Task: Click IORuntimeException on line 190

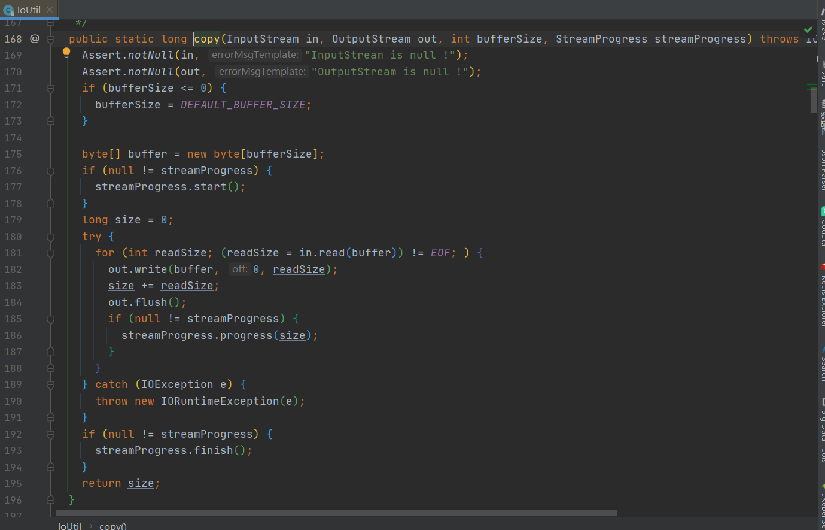Action: coord(220,401)
